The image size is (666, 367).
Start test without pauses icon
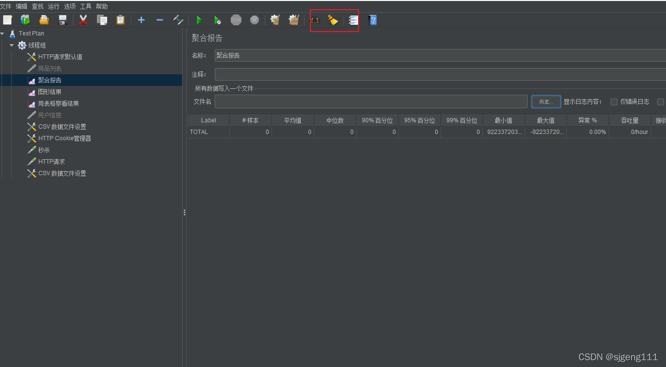tap(218, 20)
